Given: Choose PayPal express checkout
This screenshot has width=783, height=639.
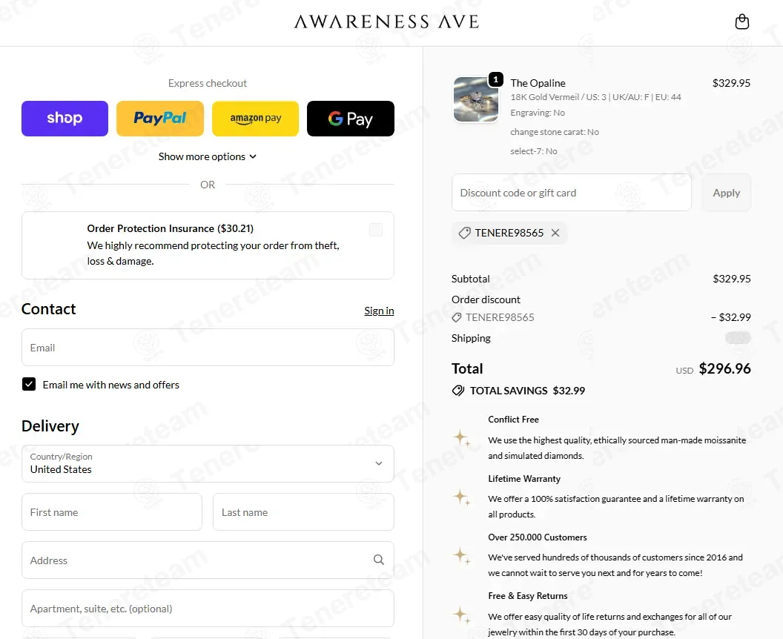Looking at the screenshot, I should click(x=160, y=119).
